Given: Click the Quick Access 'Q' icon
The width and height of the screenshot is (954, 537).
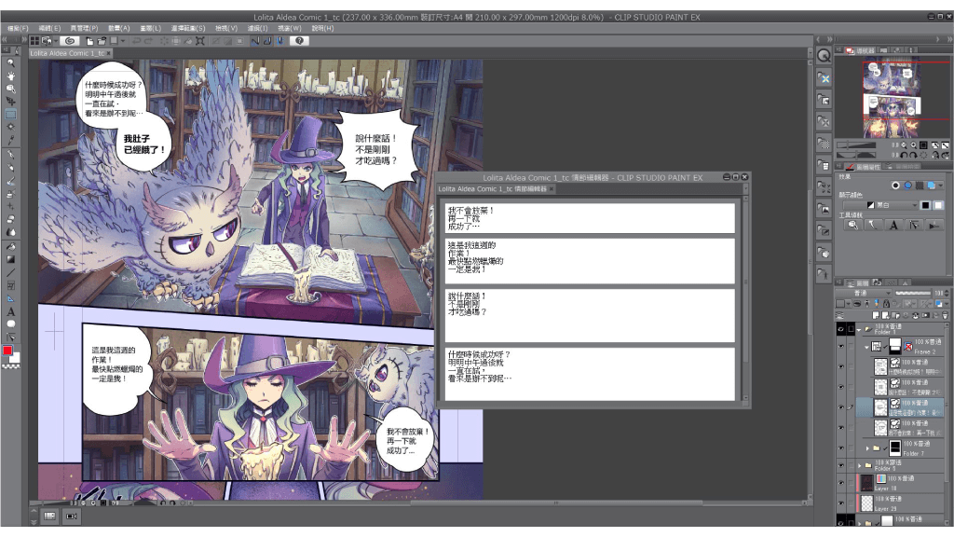Looking at the screenshot, I should point(824,56).
